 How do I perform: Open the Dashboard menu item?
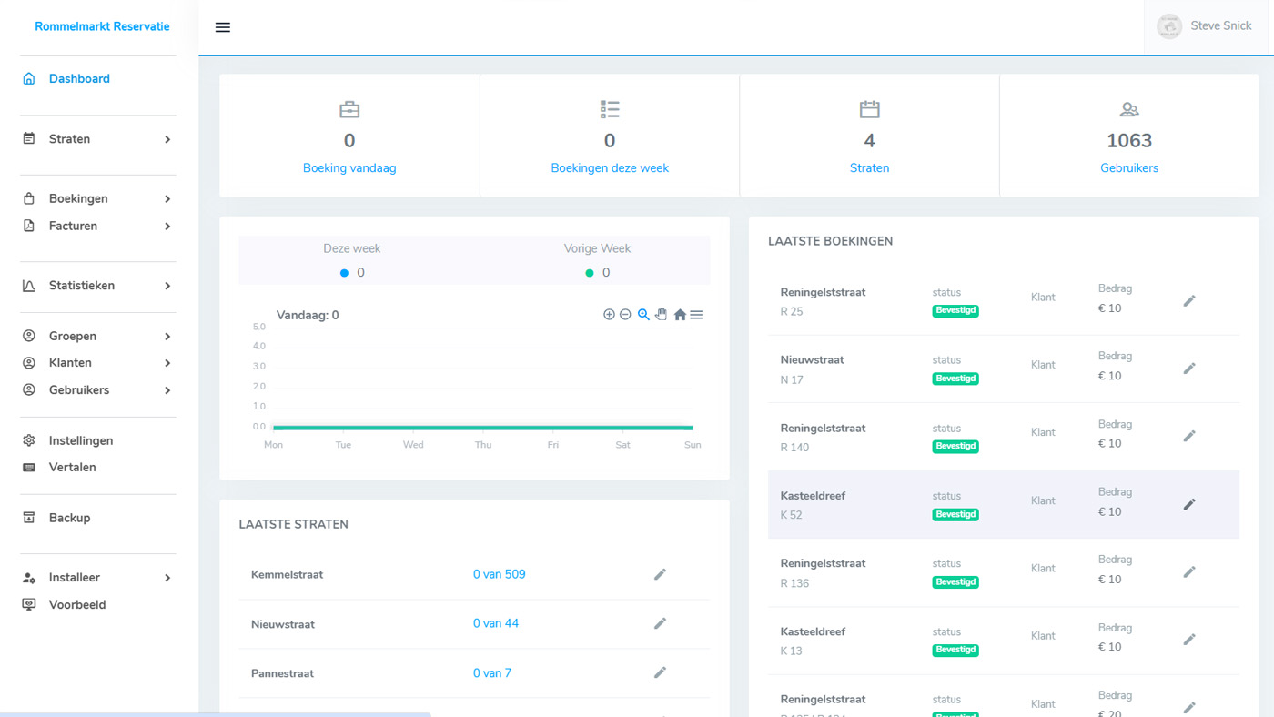pos(79,79)
